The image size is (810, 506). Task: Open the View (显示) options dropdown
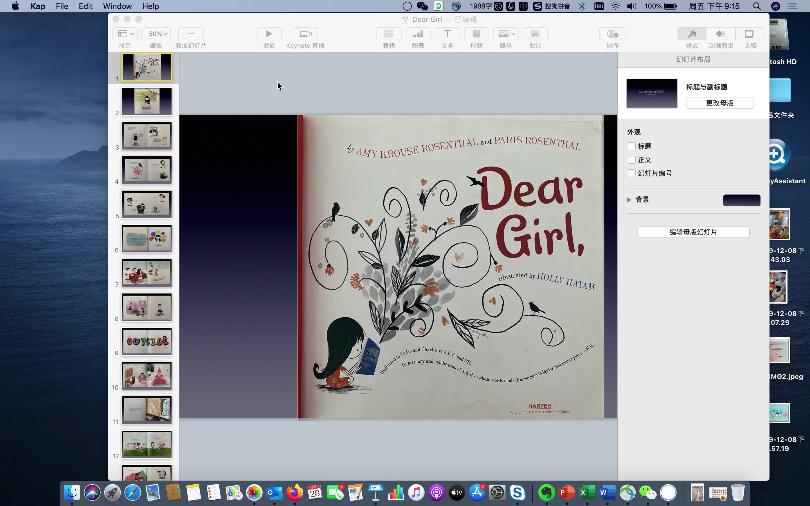[125, 34]
